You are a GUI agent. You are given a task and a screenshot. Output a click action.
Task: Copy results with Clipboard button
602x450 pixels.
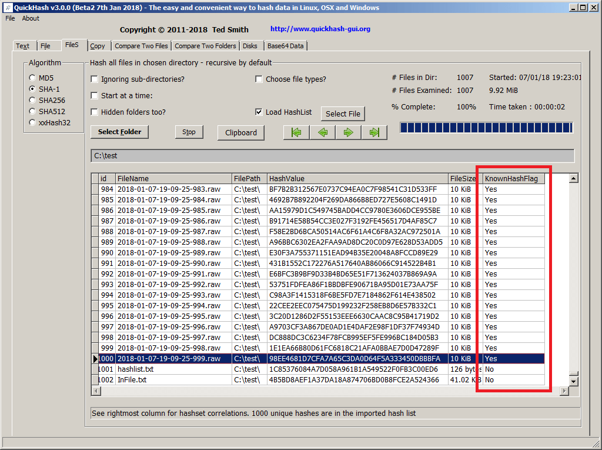tap(241, 132)
